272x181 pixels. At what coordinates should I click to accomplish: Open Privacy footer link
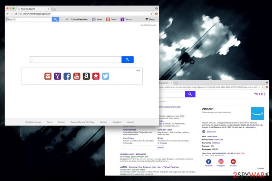click(x=61, y=122)
